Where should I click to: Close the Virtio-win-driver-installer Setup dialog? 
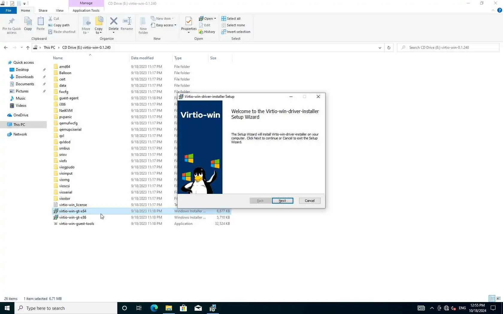tap(318, 97)
